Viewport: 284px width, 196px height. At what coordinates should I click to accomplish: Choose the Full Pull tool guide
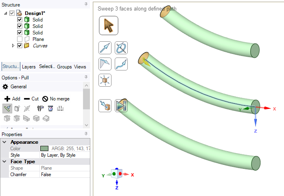pos(121,106)
